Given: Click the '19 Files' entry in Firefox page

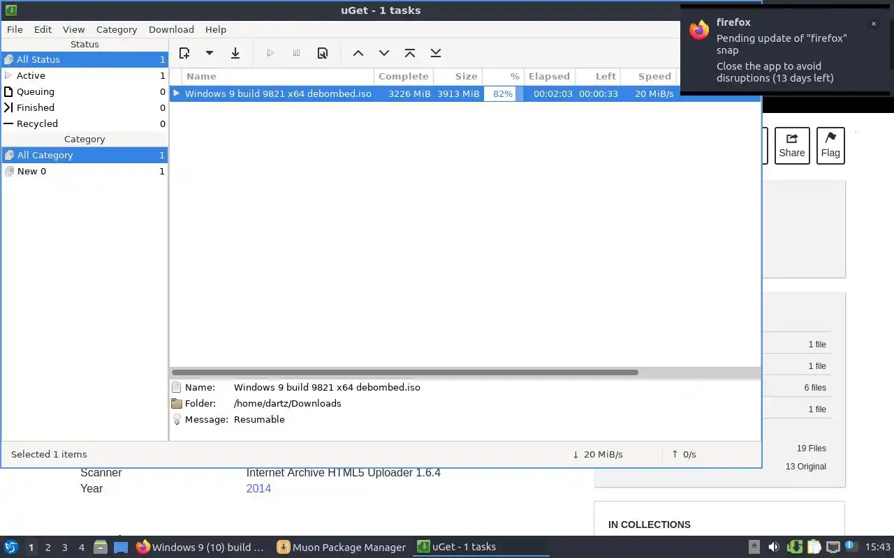Looking at the screenshot, I should tap(812, 448).
